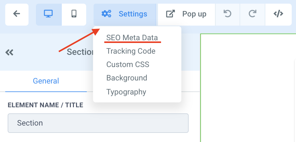Open Custom CSS settings option
Image resolution: width=296 pixels, height=142 pixels.
pos(128,64)
